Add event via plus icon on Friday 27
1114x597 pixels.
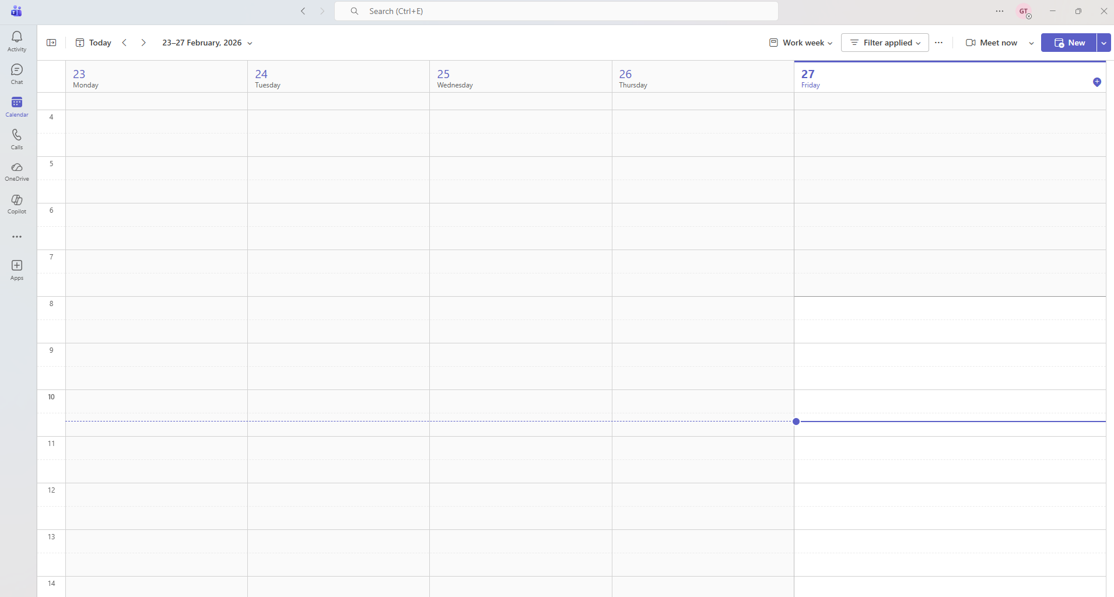coord(1097,82)
